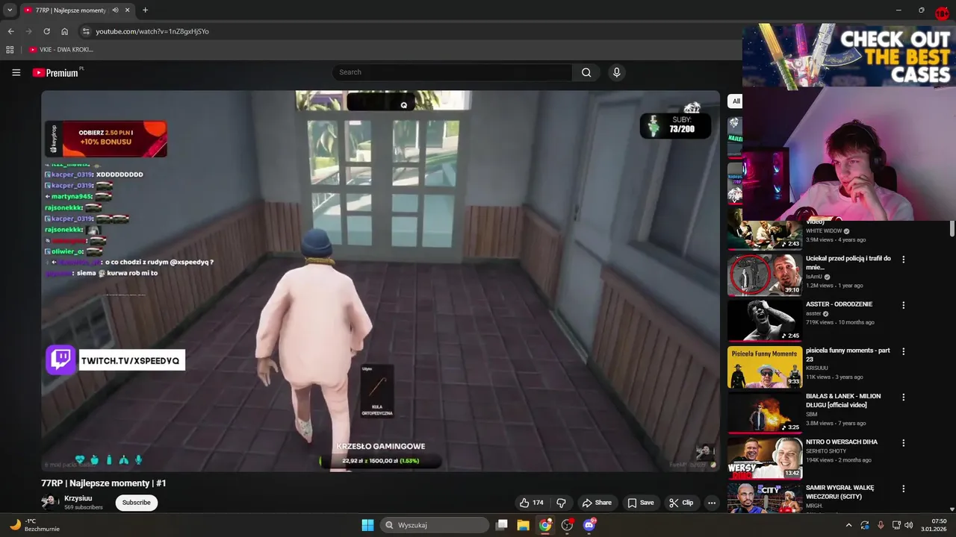Open volume control in system tray
Image resolution: width=956 pixels, height=537 pixels.
[x=909, y=525]
